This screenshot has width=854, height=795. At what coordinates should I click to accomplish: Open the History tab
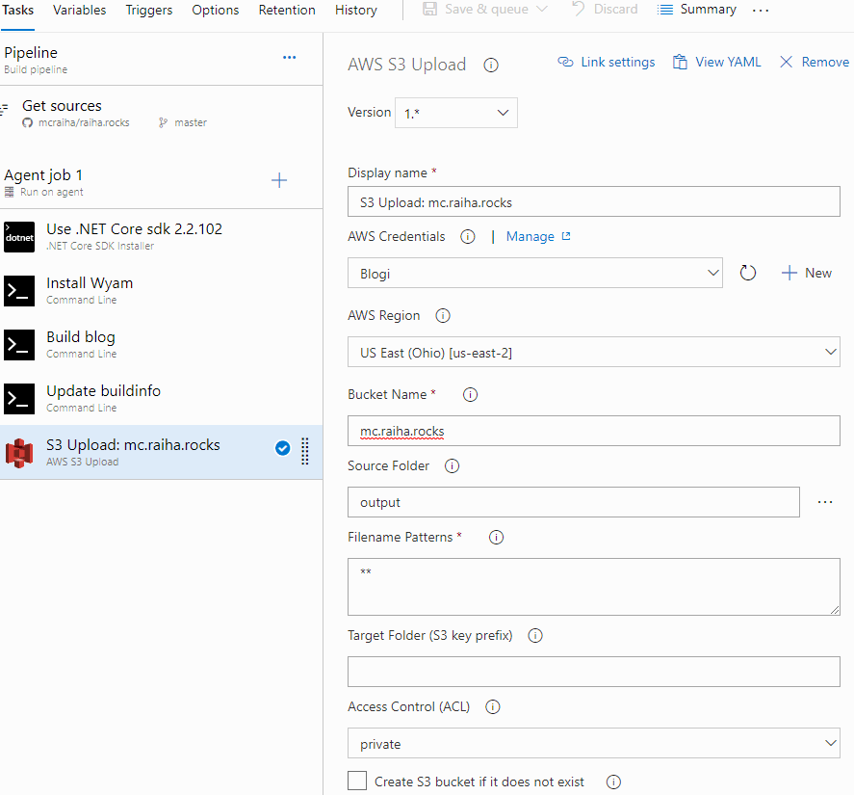[x=355, y=10]
